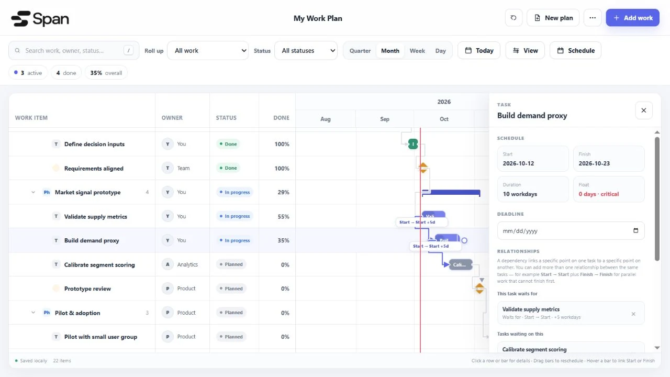Switch timeline to Day view
Viewport: 670px width, 377px height.
(x=441, y=51)
